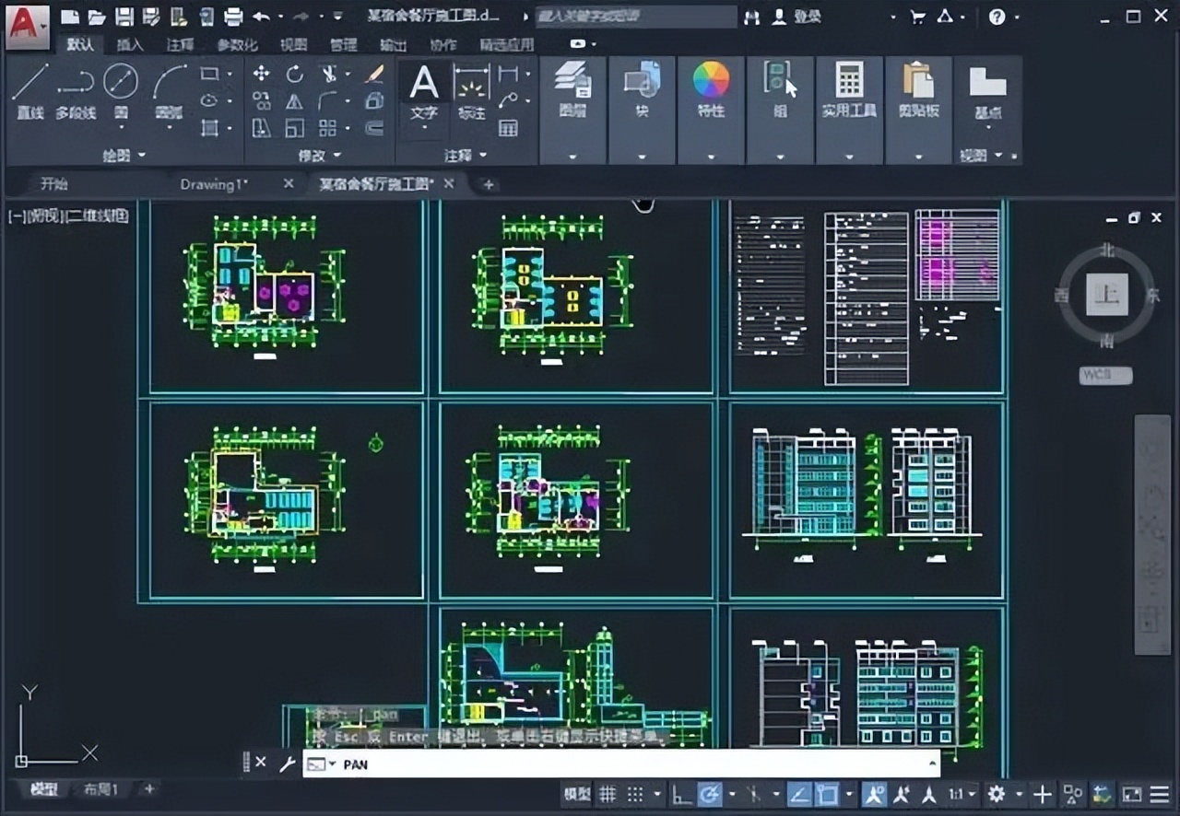The height and width of the screenshot is (816, 1180).
Task: Open the 图层 layers panel
Action: [x=572, y=87]
